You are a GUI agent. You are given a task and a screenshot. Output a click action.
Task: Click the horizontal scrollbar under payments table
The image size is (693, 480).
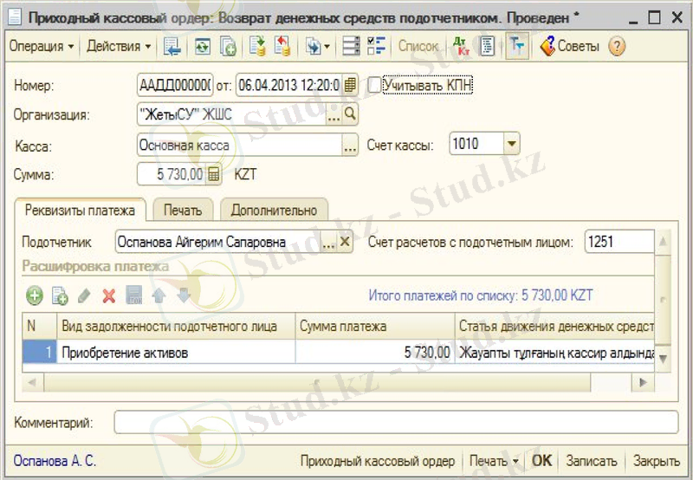tap(338, 381)
